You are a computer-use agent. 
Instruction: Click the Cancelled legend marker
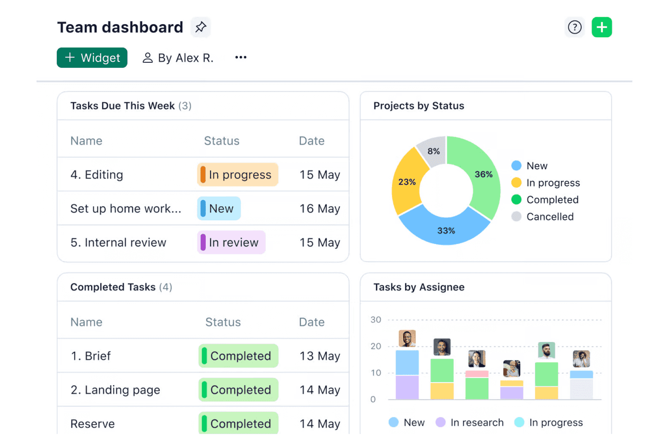[516, 217]
